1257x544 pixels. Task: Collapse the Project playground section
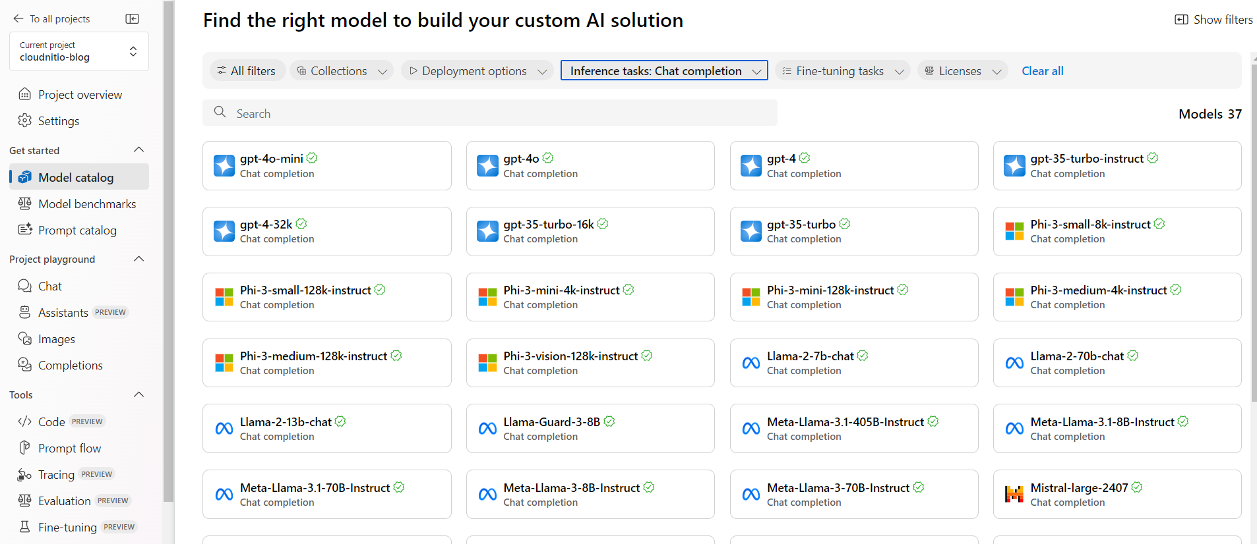(138, 259)
